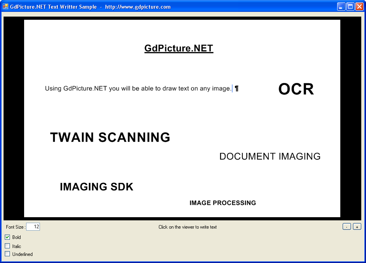This screenshot has height=263, width=366.
Task: Focus the Font Size input field
Action: 33,227
